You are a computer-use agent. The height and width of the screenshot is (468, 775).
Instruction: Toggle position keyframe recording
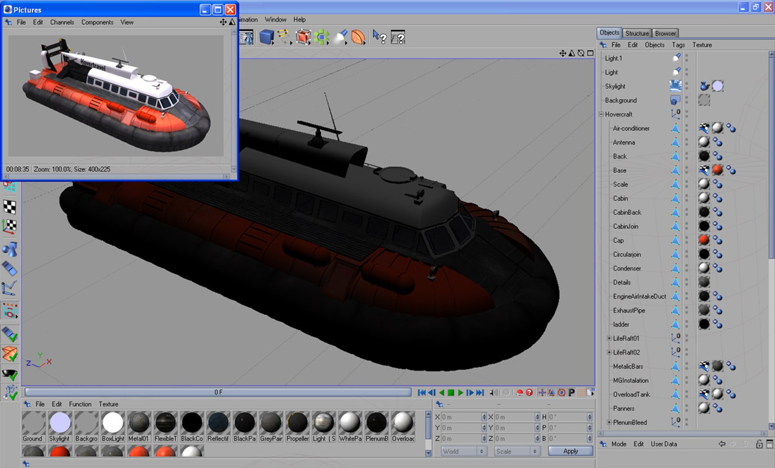coord(542,393)
